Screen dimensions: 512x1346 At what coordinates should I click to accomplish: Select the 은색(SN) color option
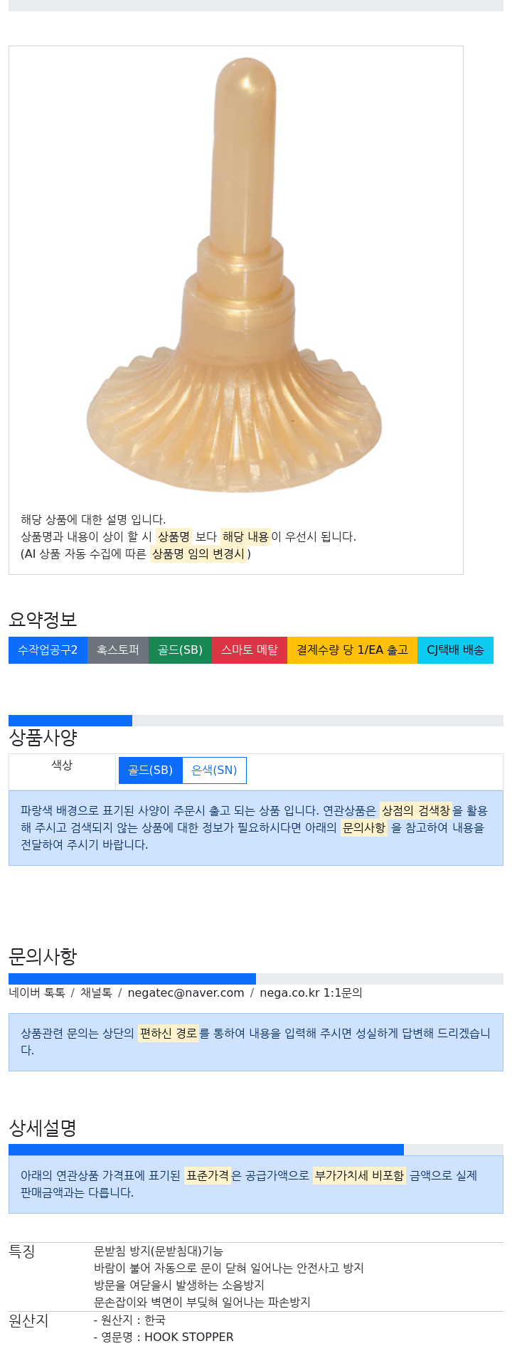(x=214, y=770)
